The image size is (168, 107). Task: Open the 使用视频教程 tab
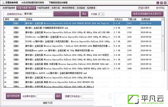[68, 8]
